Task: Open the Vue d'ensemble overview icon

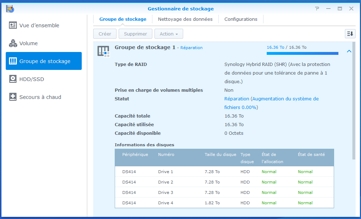Action: tap(13, 25)
